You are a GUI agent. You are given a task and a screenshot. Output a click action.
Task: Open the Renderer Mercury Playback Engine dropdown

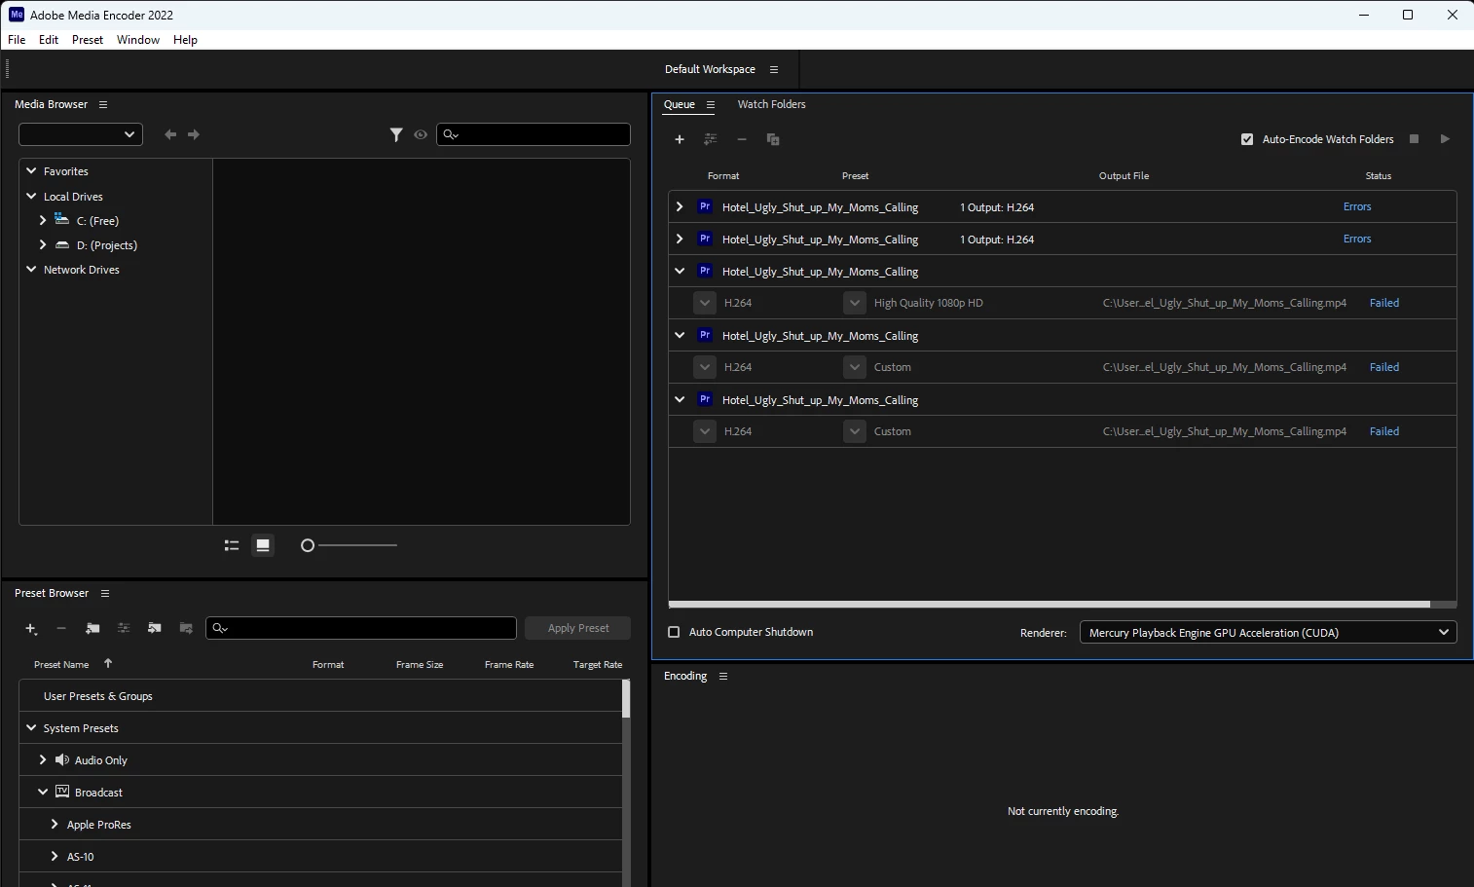pos(1269,633)
